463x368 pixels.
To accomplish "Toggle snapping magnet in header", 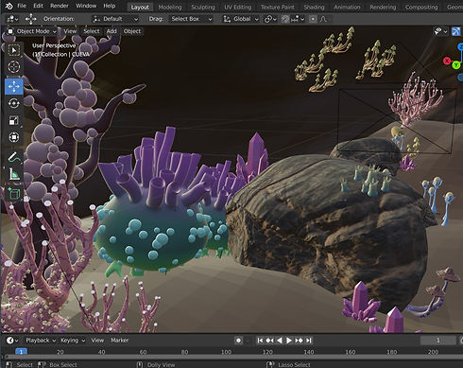I will tap(285, 19).
